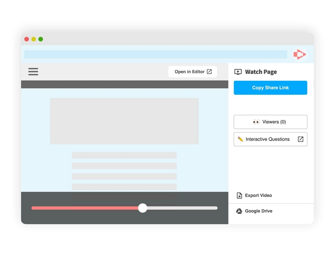Viewport: 336px width, 258px height.
Task: Seek back on the red played track
Action: (x=85, y=208)
